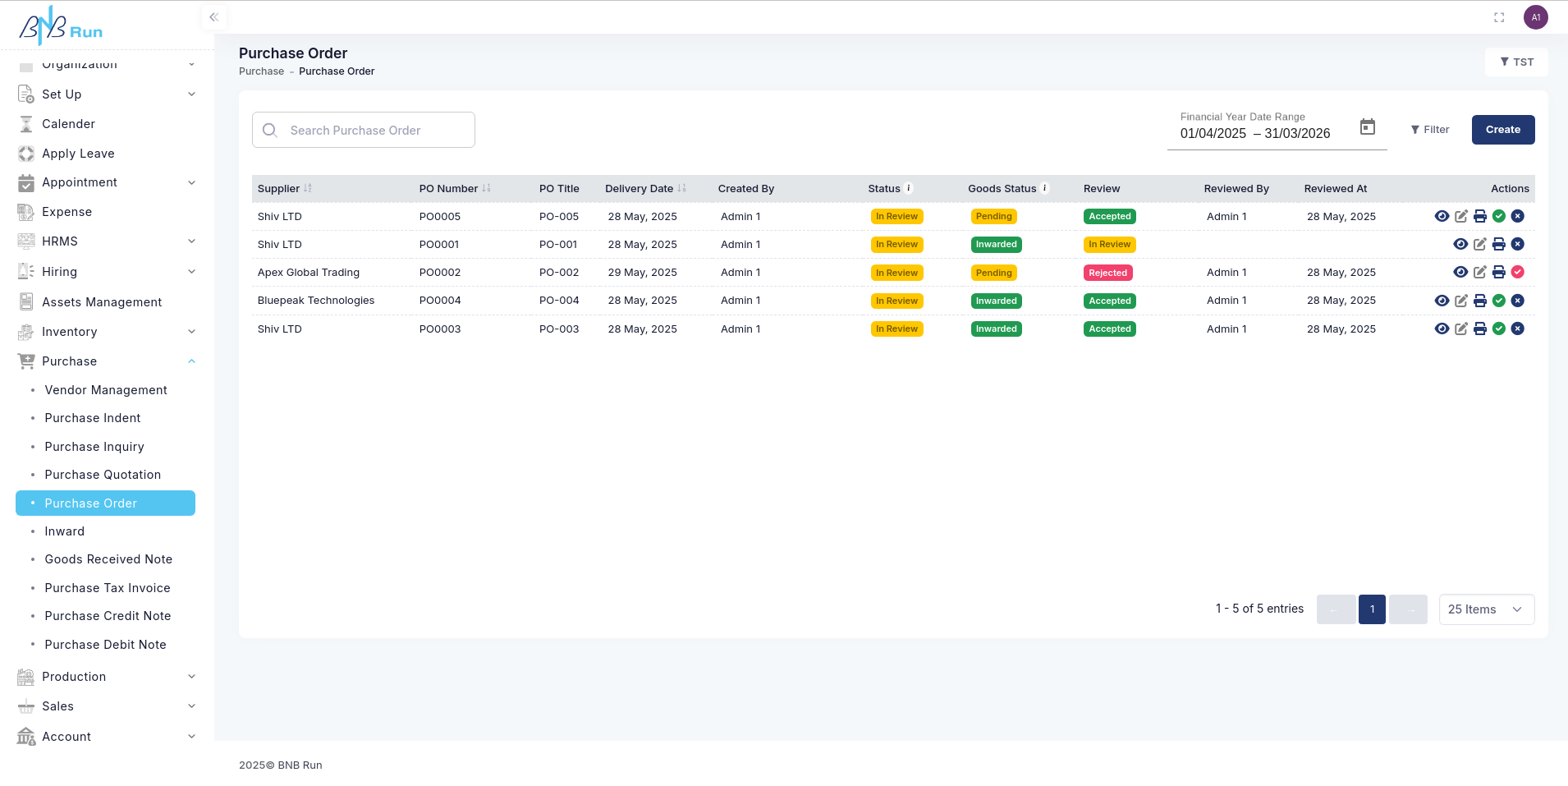The height and width of the screenshot is (786, 1568).
Task: Open the 25 Items page size dropdown
Action: coord(1486,609)
